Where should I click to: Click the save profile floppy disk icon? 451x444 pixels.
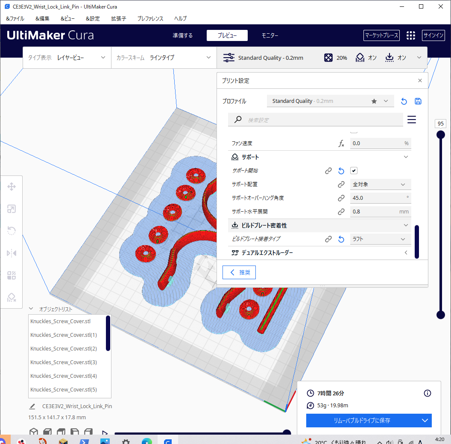[x=418, y=101]
